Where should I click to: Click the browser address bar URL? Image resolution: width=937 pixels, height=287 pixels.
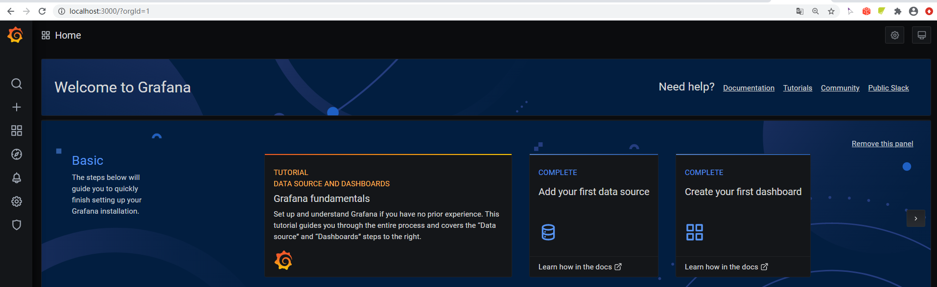(x=109, y=11)
